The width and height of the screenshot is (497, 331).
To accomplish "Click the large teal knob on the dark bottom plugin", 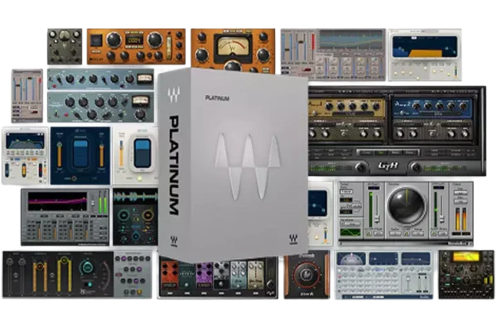I will (x=87, y=267).
